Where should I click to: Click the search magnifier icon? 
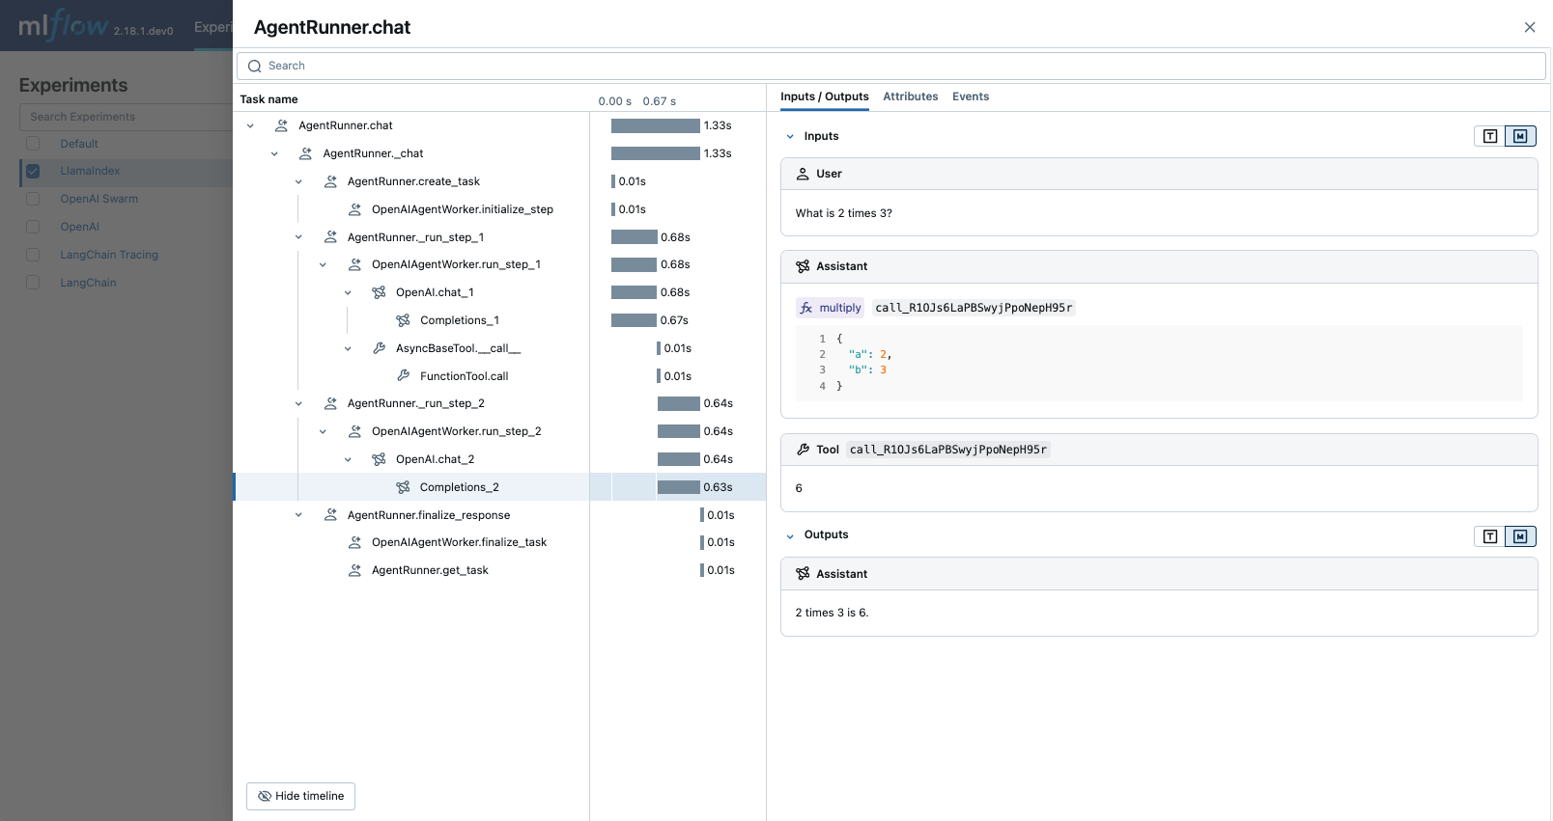click(x=255, y=67)
